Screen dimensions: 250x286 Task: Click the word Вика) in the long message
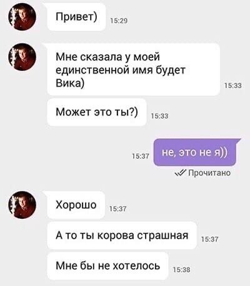point(70,83)
